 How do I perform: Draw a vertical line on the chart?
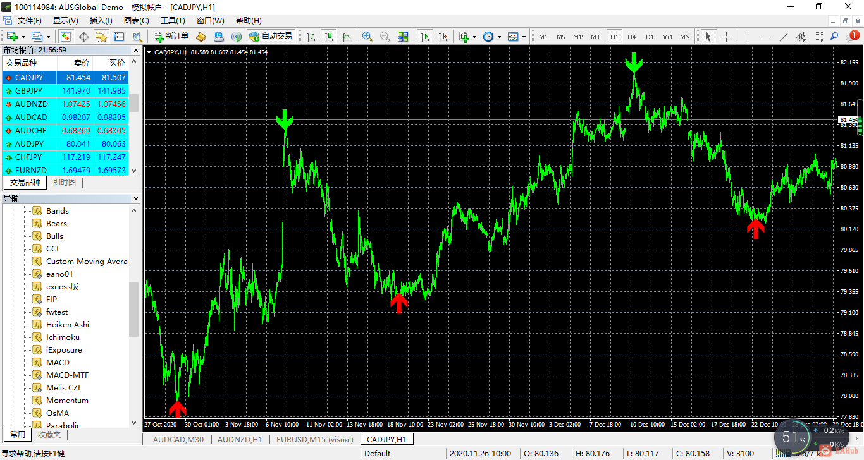(746, 37)
